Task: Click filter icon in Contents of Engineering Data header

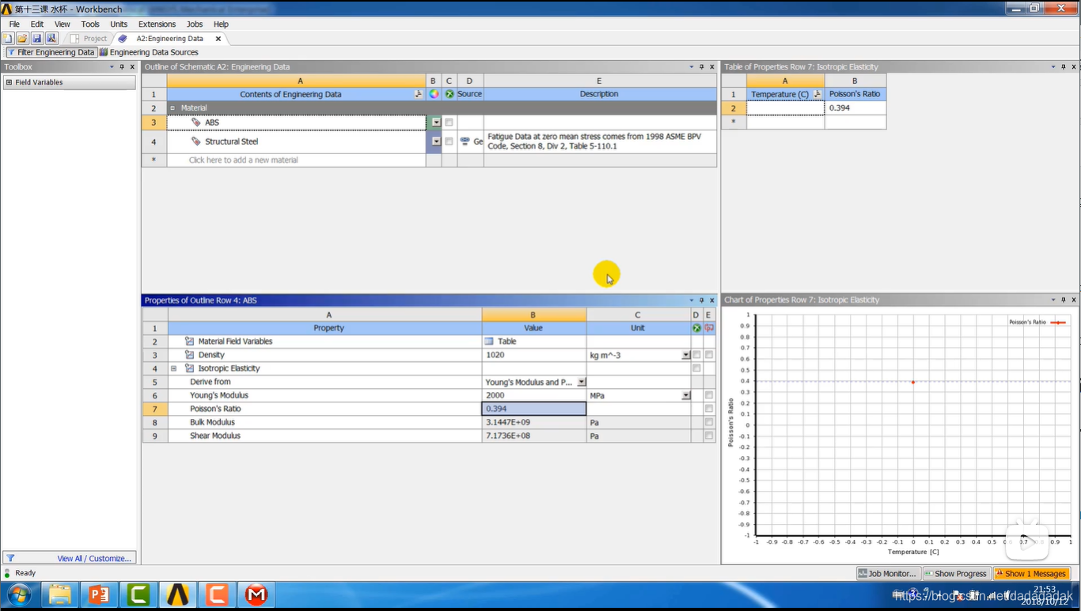Action: coord(419,94)
